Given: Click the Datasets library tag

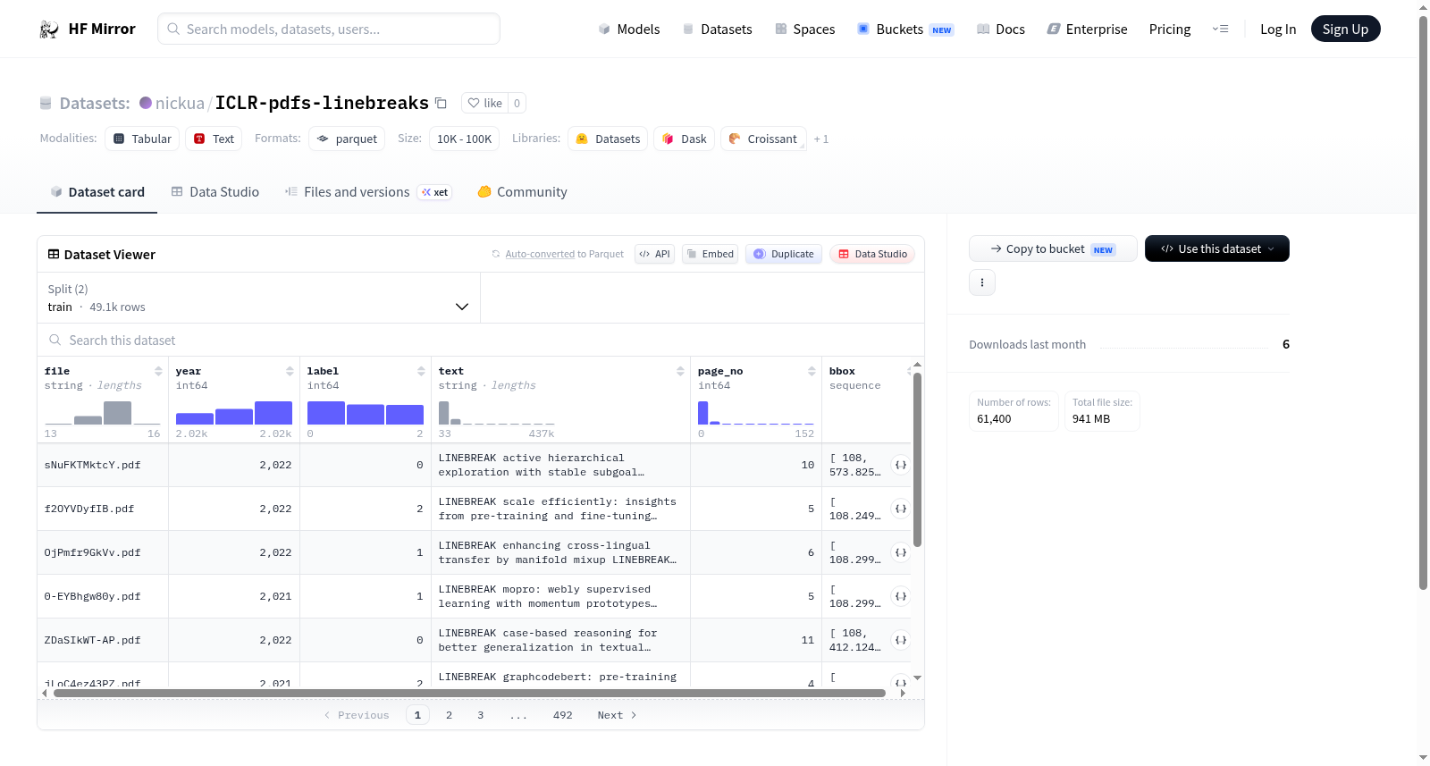Looking at the screenshot, I should pos(608,139).
